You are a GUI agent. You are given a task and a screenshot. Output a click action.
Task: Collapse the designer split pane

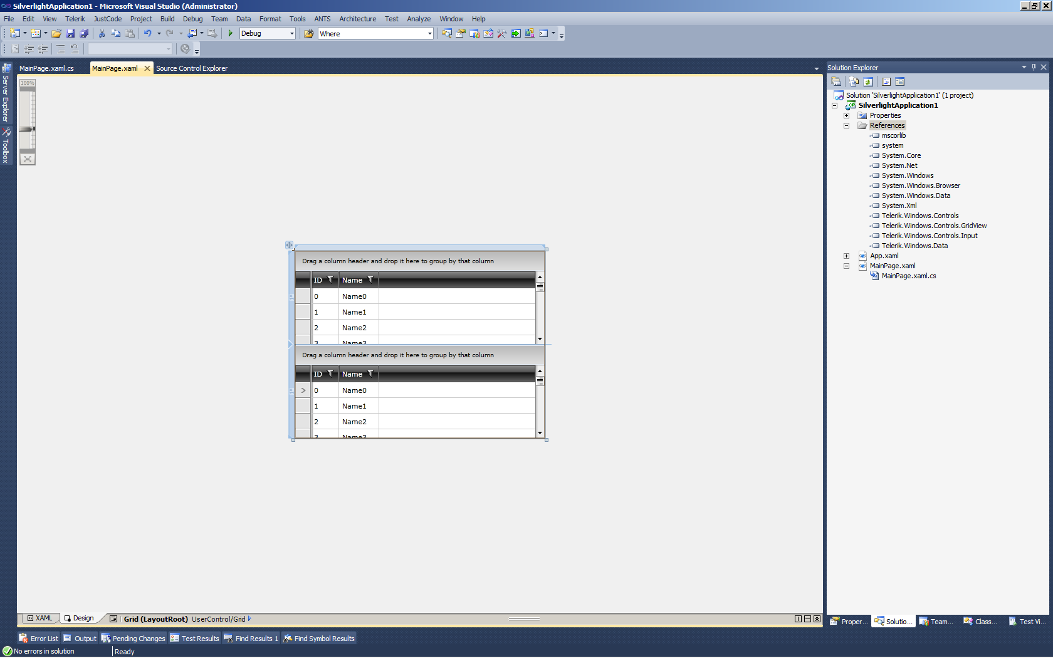coord(817,619)
